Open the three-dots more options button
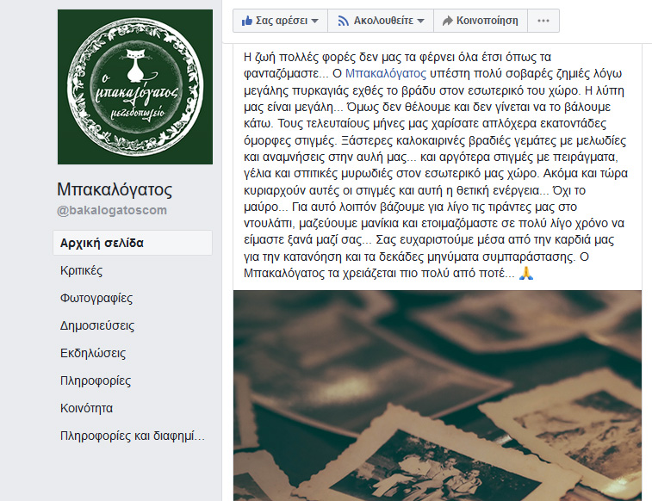652x501 pixels. point(543,21)
